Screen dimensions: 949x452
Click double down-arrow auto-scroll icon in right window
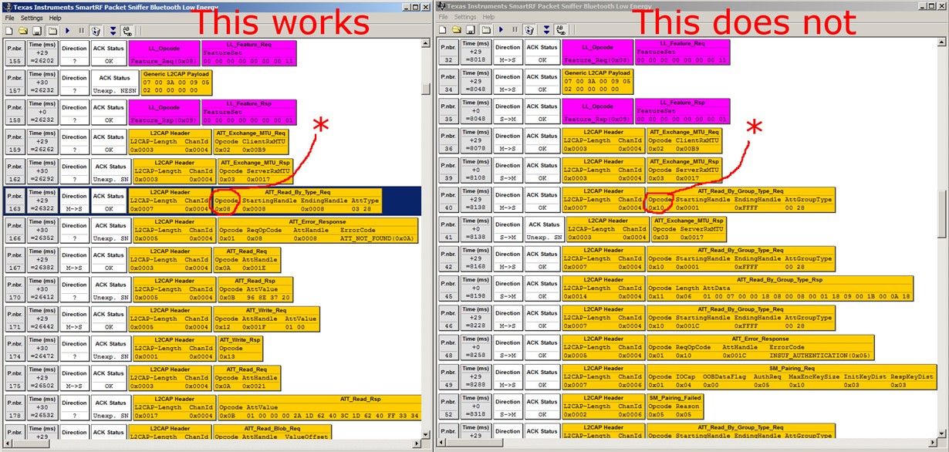[546, 29]
